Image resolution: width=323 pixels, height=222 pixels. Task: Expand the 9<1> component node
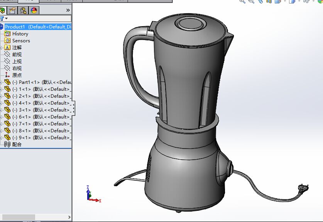[1, 138]
